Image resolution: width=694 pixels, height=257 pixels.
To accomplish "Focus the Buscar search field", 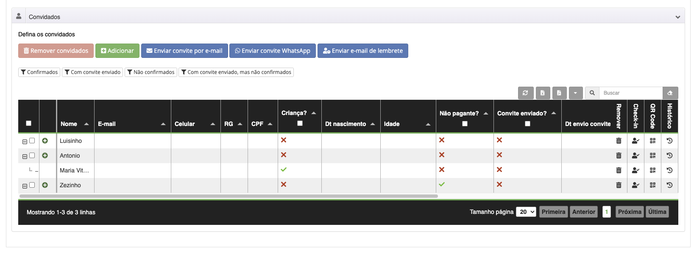I will [x=631, y=93].
